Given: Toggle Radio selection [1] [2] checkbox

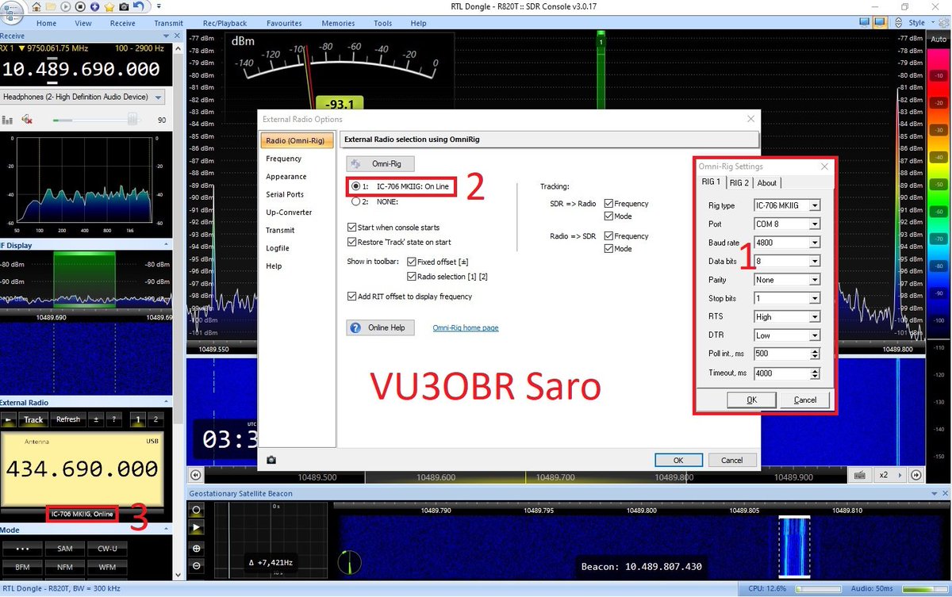Looking at the screenshot, I should [412, 276].
